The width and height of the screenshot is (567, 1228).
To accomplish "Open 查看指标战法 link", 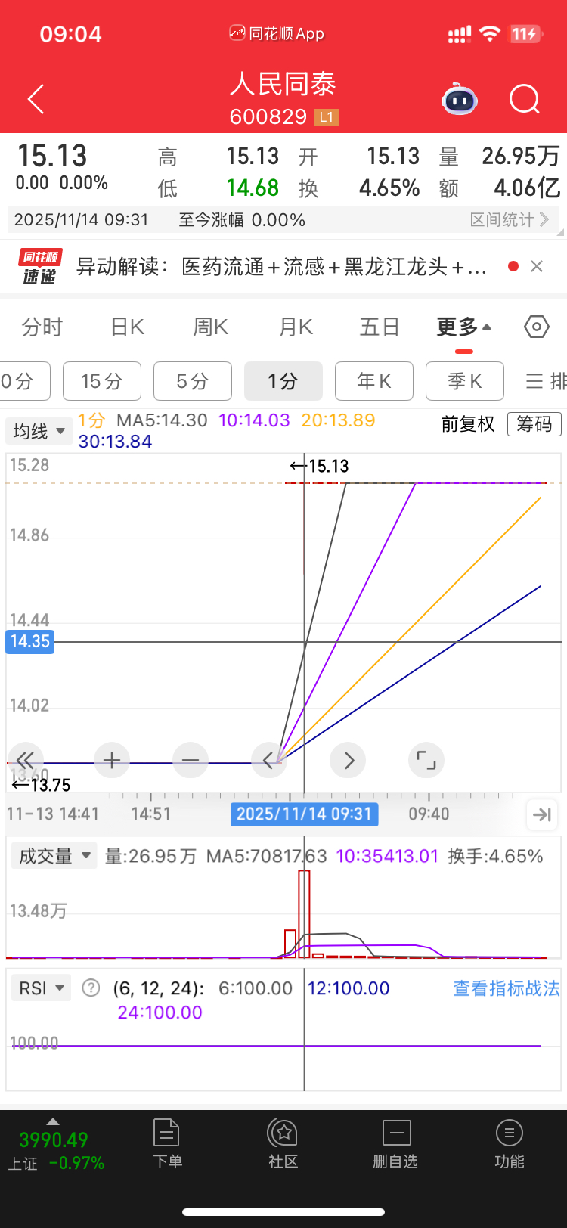I will tap(506, 988).
